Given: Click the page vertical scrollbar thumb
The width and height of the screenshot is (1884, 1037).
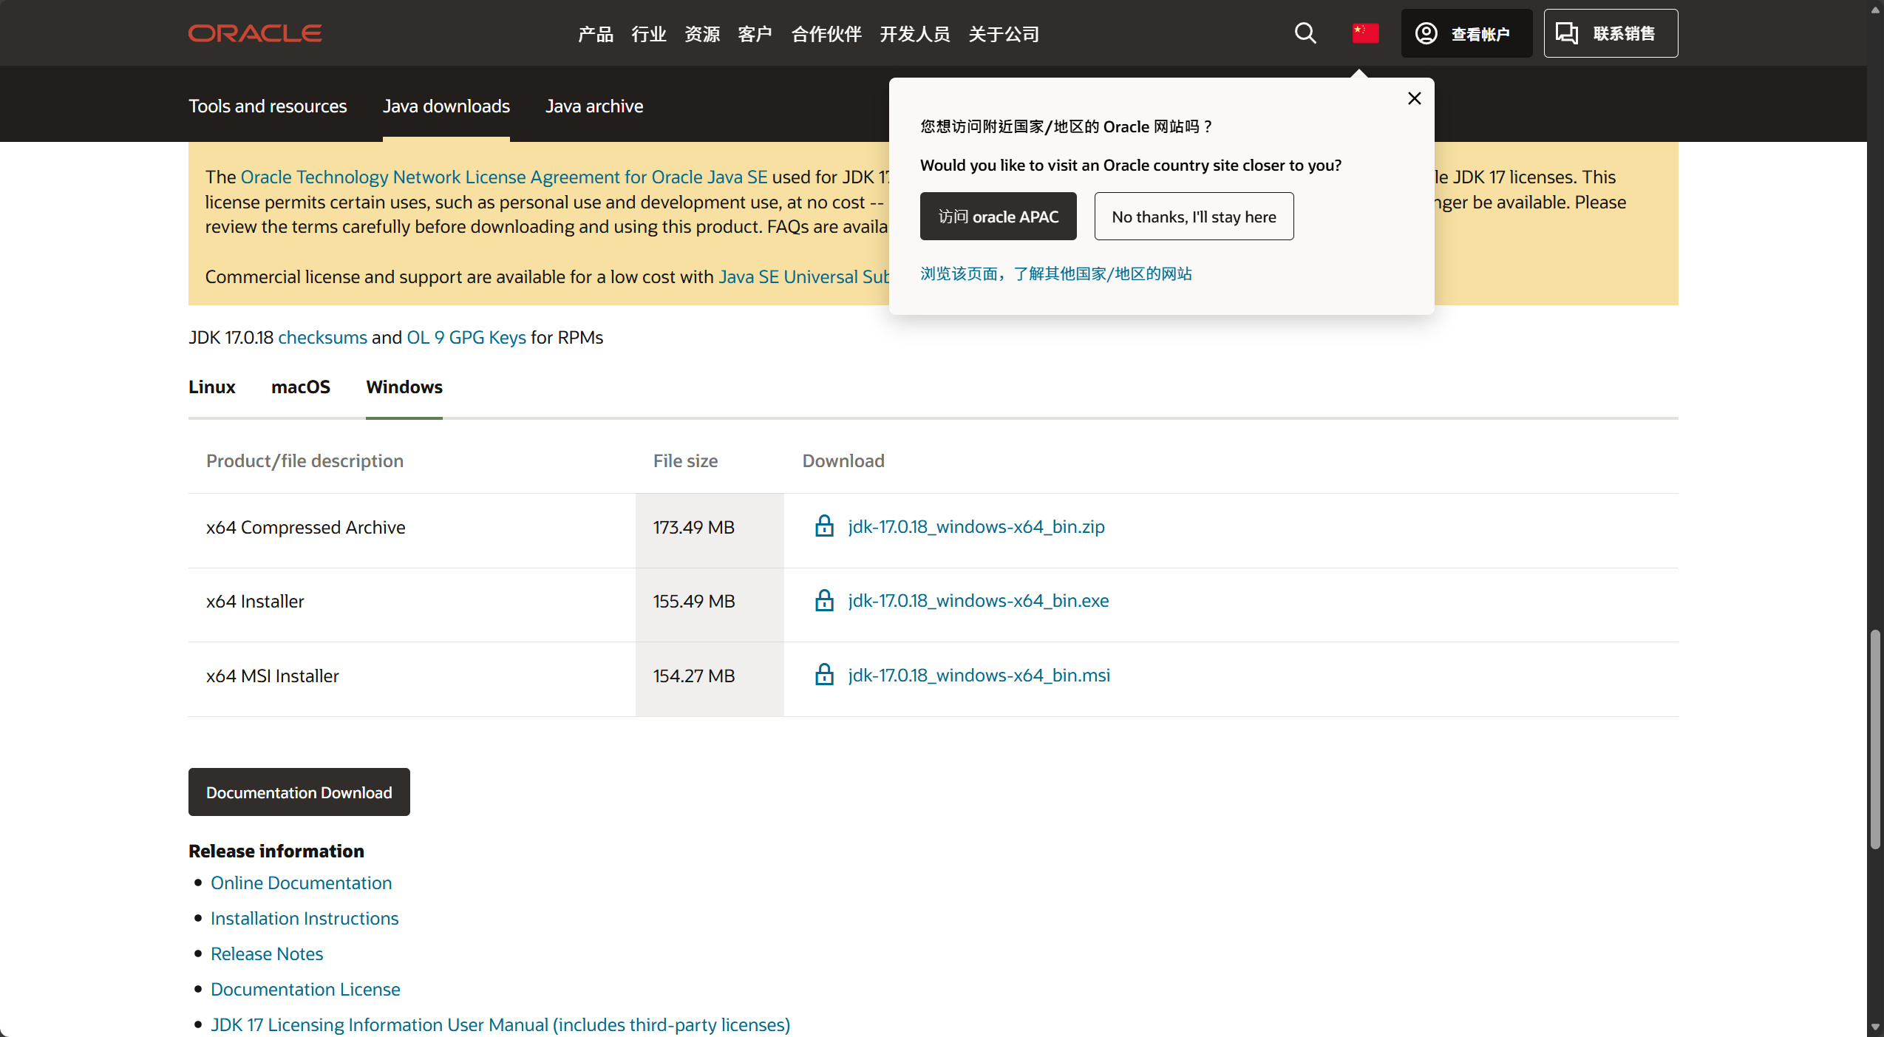Looking at the screenshot, I should [x=1874, y=739].
